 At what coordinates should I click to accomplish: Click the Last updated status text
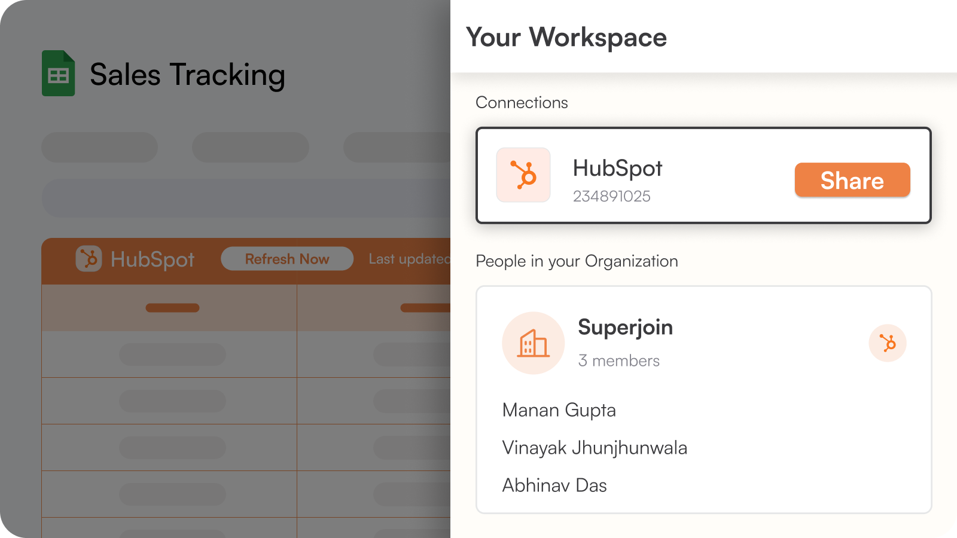tap(409, 259)
